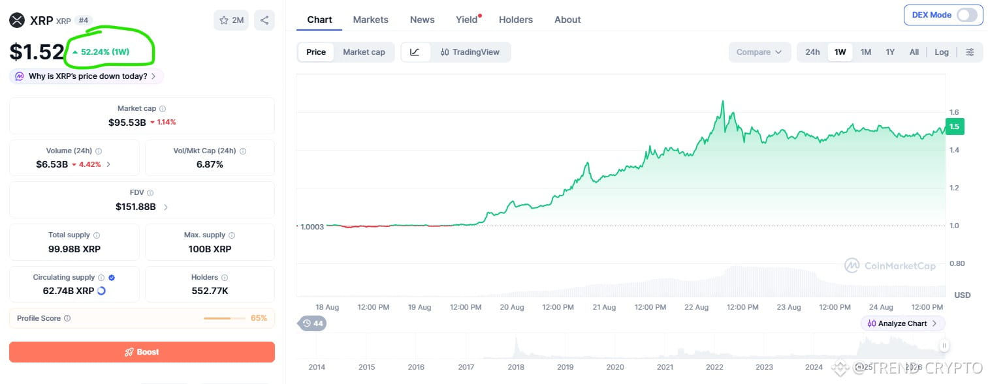988x384 pixels.
Task: Switch chart to Market cap view
Action: click(x=364, y=52)
